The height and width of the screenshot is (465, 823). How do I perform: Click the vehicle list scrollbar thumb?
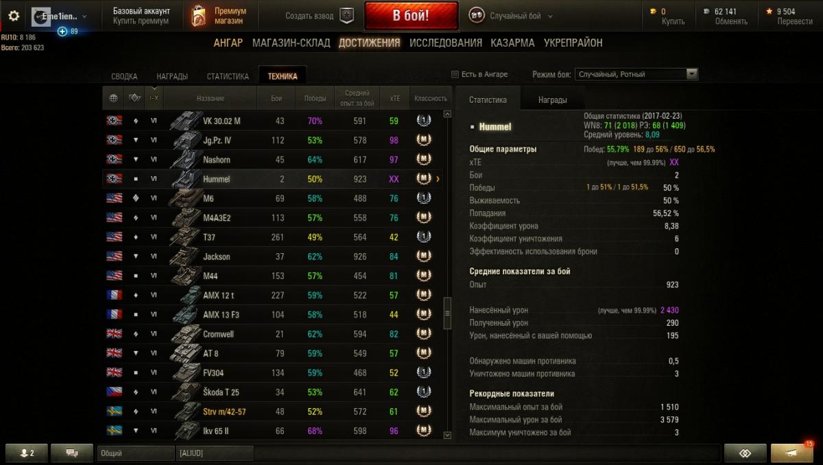pos(448,313)
